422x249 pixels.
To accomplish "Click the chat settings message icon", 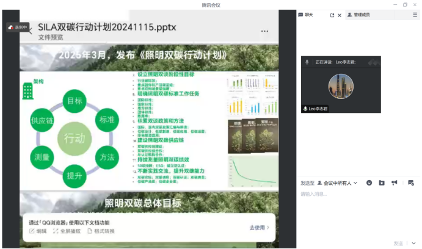I will point(410,183).
